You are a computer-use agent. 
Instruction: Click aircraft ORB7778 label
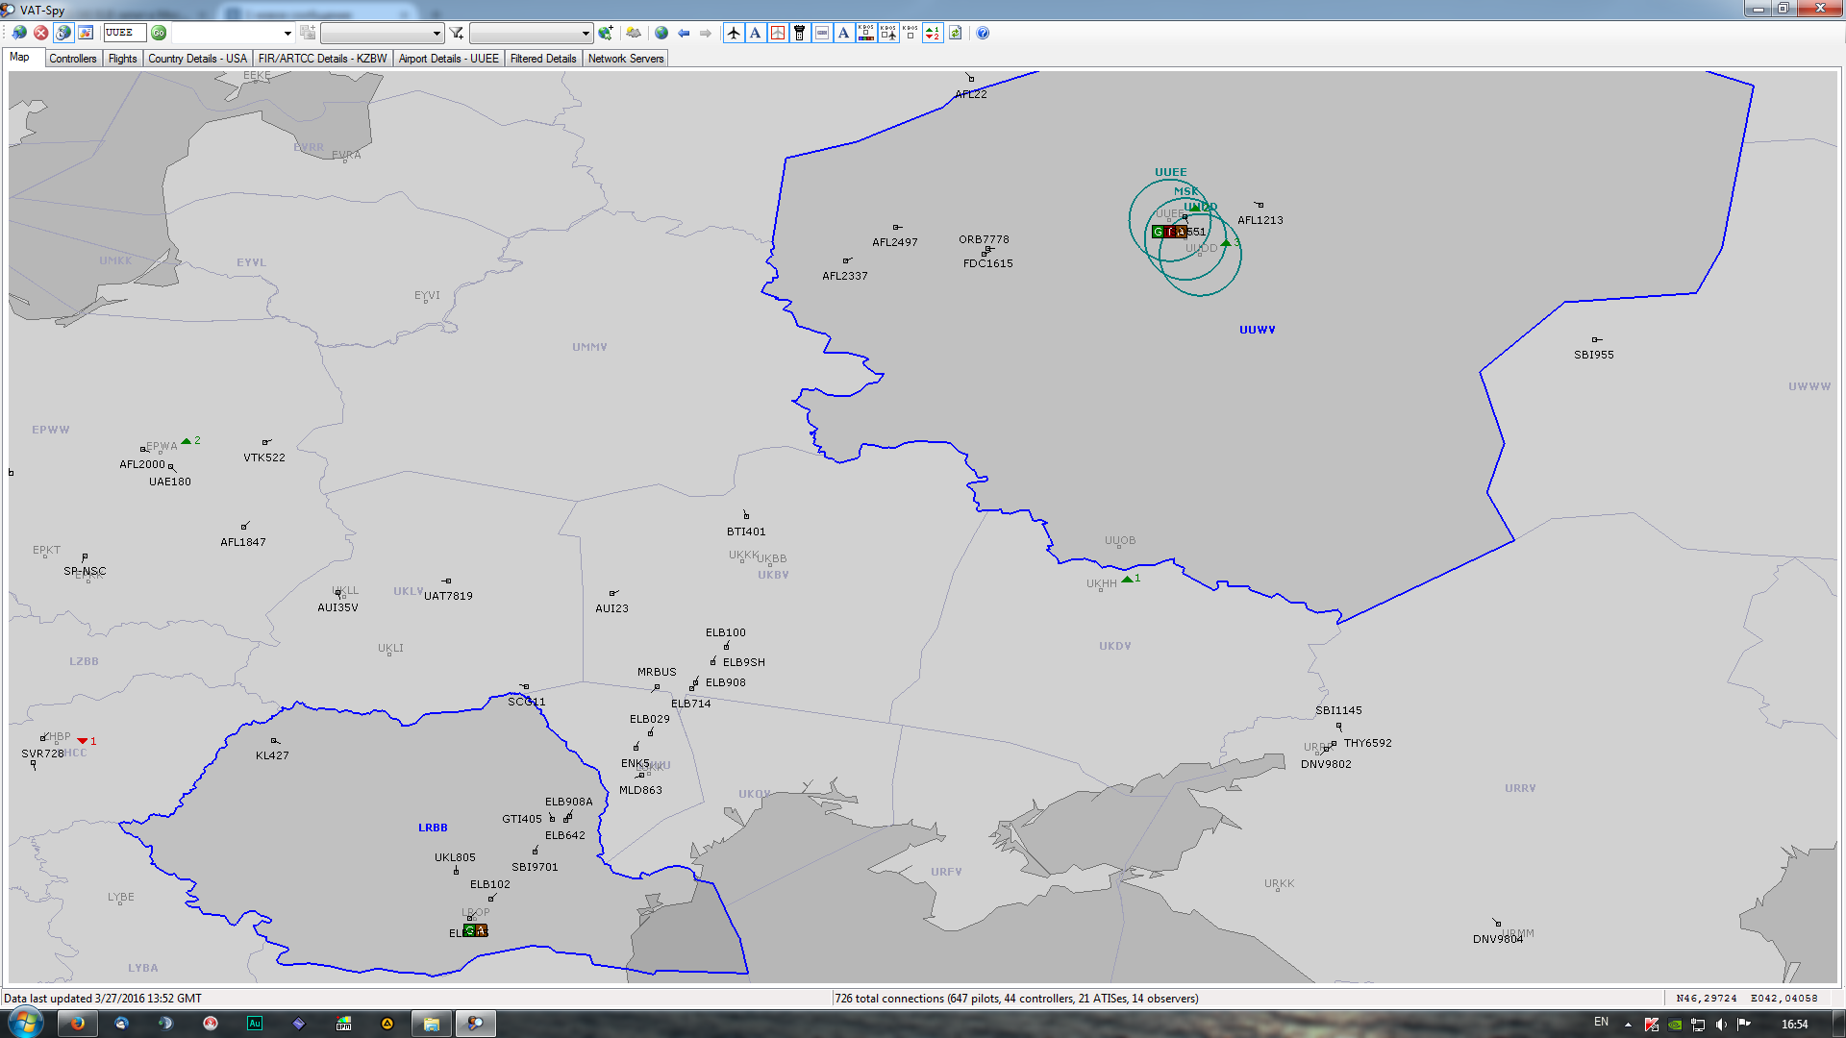(x=984, y=239)
